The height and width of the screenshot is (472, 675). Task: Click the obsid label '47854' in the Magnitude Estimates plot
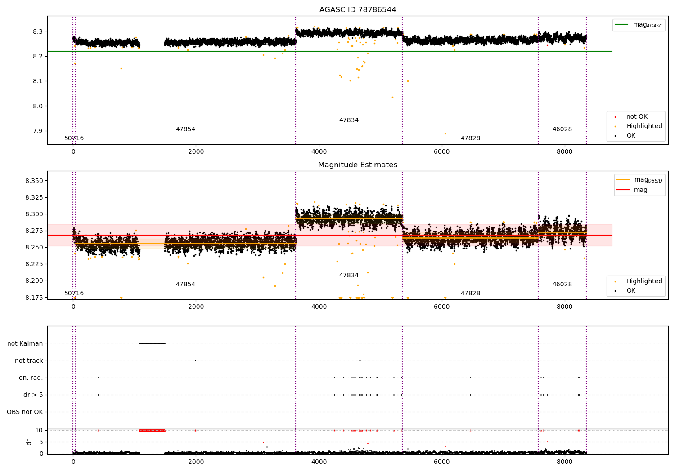185,285
